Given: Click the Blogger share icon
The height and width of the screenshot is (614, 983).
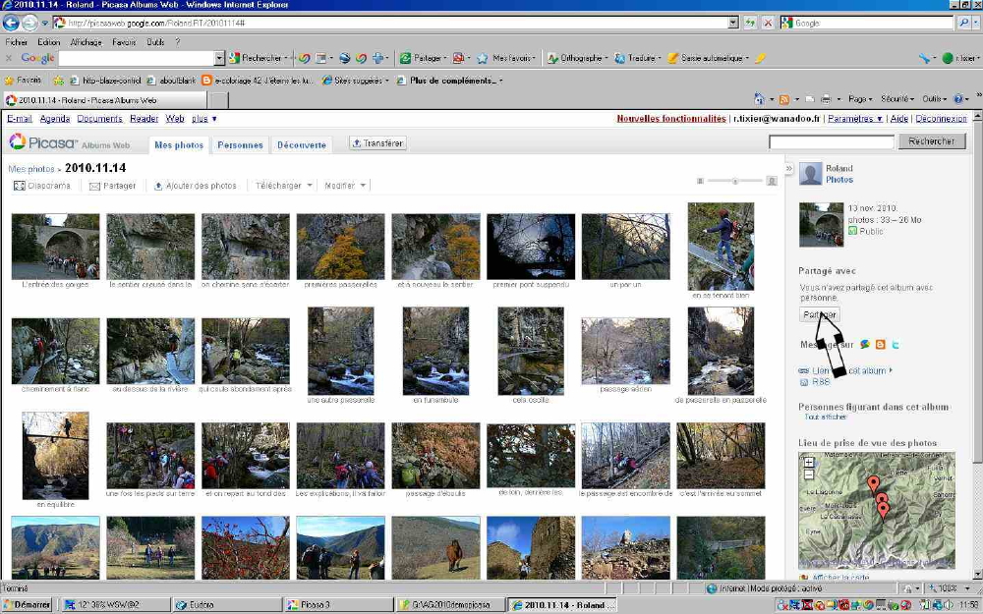Looking at the screenshot, I should click(880, 344).
